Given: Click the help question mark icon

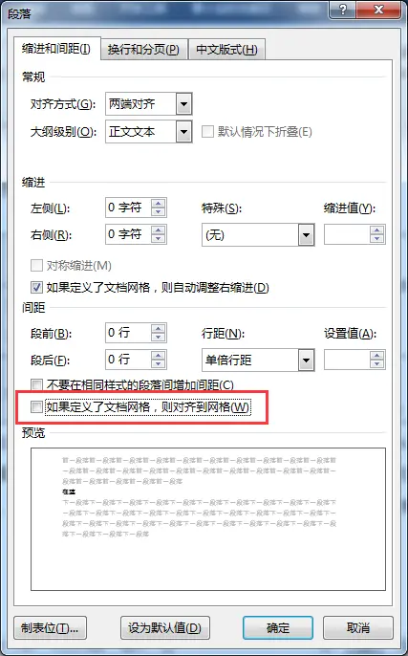Looking at the screenshot, I should tap(343, 10).
